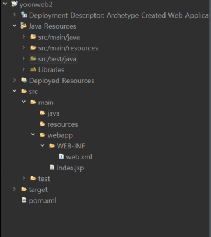211x237 pixels.
Task: Select the target folder label
Action: pos(38,190)
